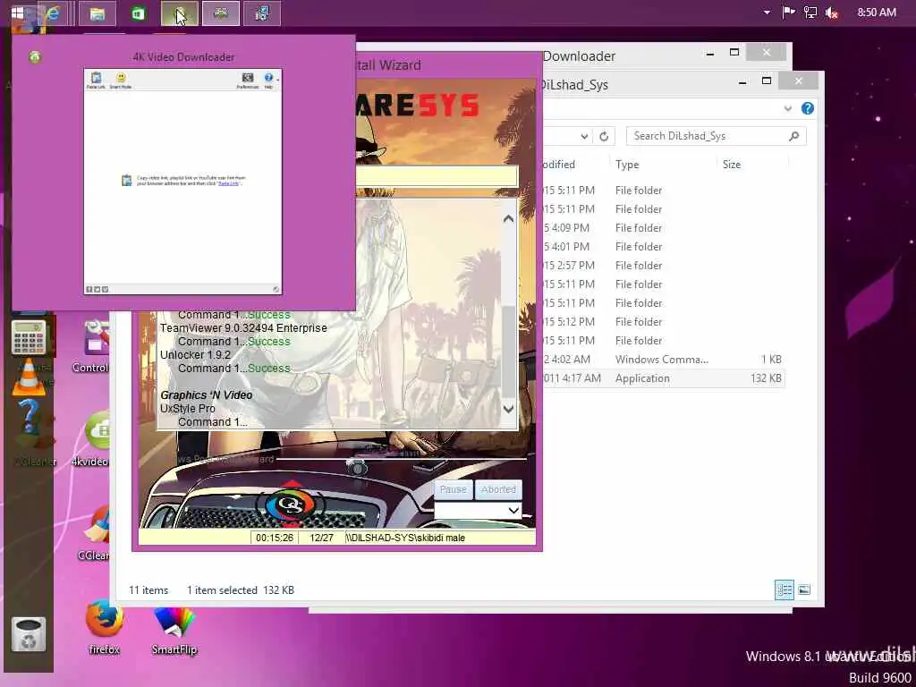Viewport: 916px width, 687px height.
Task: Select the File folder row dated 4:09 PM
Action: pos(663,228)
